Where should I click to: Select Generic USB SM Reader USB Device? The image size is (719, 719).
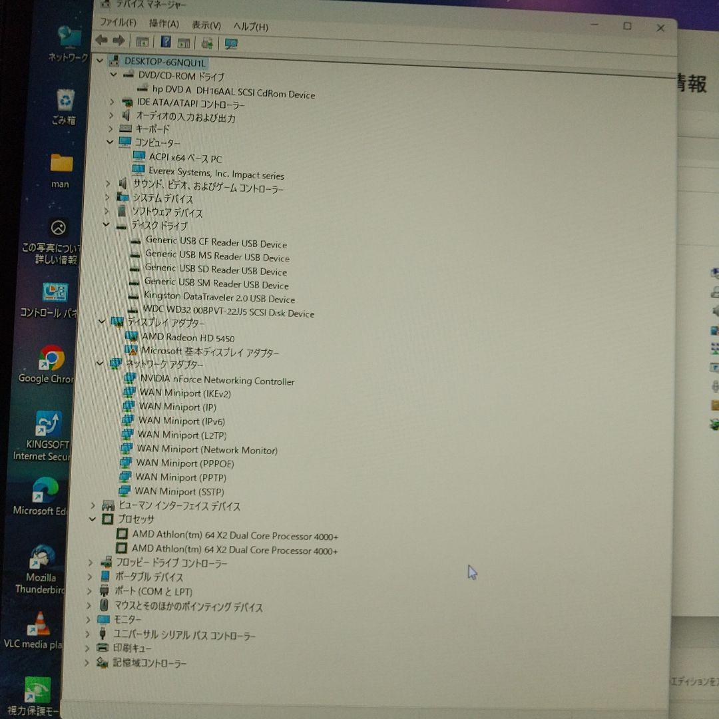[x=216, y=283]
